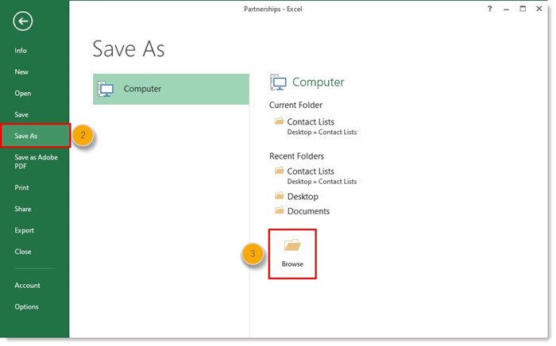Open the Export options
Screen dimensions: 556x346
coord(24,231)
